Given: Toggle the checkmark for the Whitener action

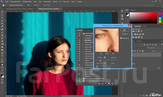Looking at the screenshot, I should pos(77,60).
